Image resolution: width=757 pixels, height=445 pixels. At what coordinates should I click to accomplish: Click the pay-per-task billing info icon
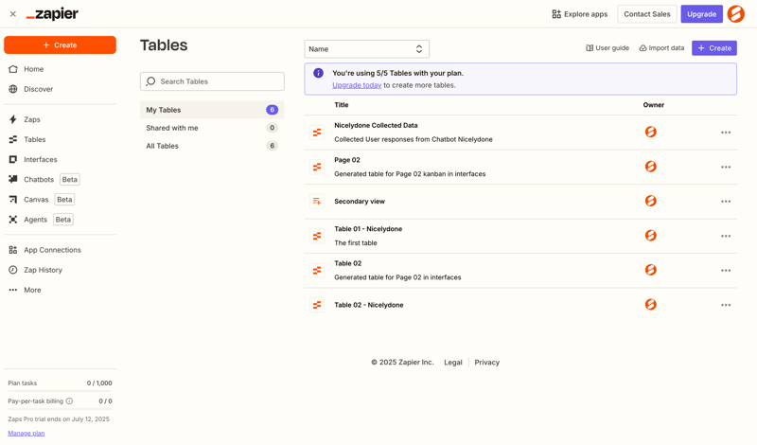[x=69, y=401]
